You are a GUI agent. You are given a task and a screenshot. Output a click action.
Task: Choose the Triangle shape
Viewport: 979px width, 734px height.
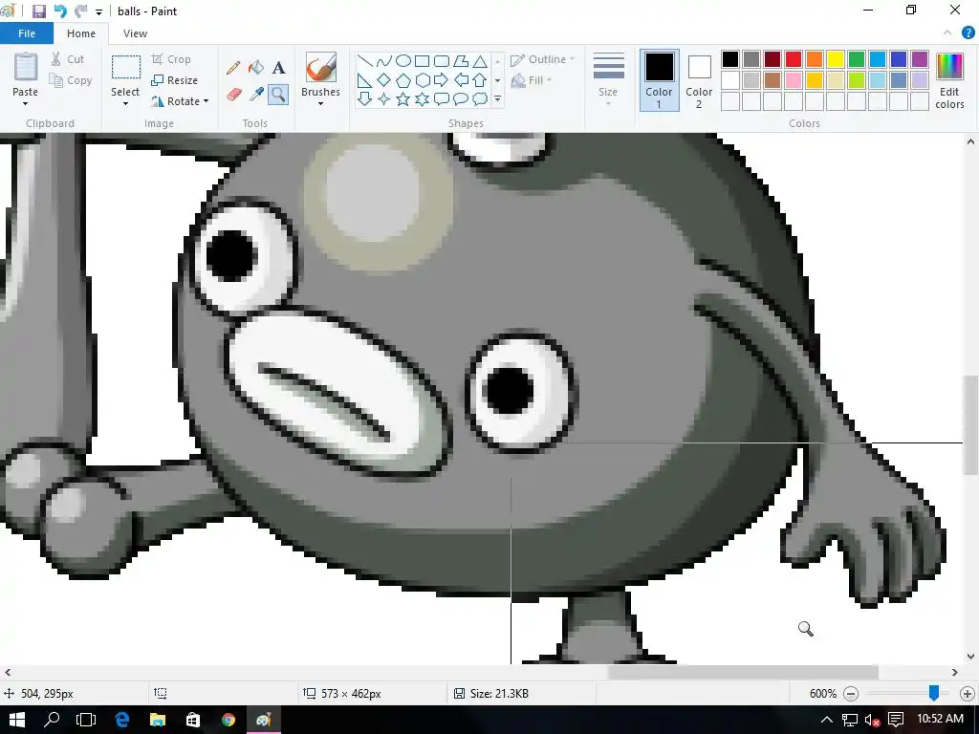480,61
